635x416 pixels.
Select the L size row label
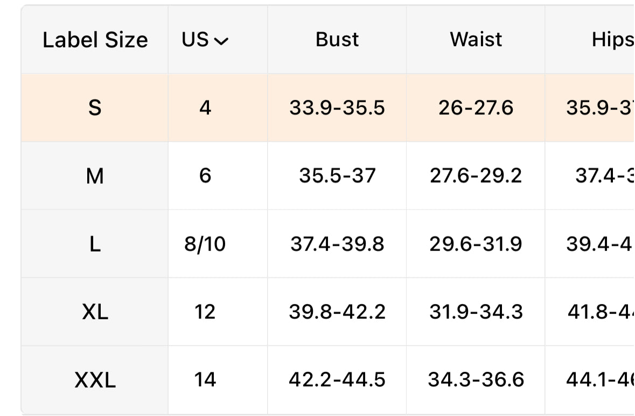pyautogui.click(x=95, y=244)
